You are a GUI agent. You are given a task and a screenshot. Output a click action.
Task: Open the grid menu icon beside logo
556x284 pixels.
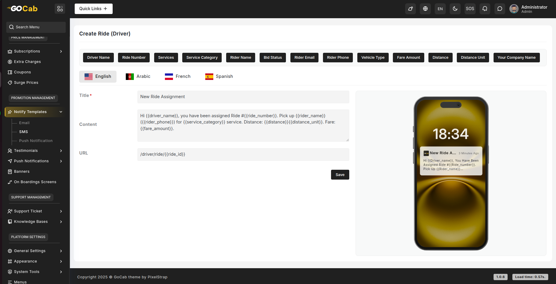[60, 9]
